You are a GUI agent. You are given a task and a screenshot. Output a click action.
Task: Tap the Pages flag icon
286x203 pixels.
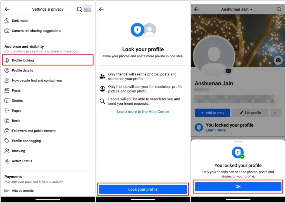point(7,111)
